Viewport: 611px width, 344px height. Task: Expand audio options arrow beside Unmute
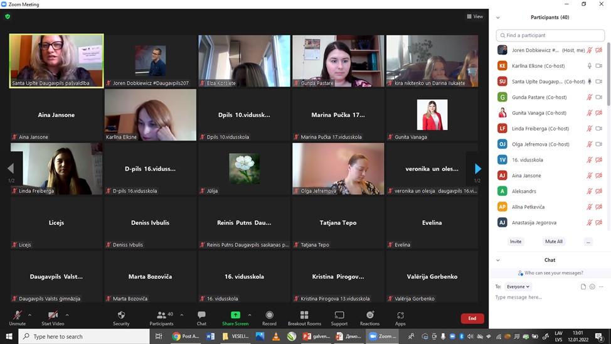click(x=30, y=314)
